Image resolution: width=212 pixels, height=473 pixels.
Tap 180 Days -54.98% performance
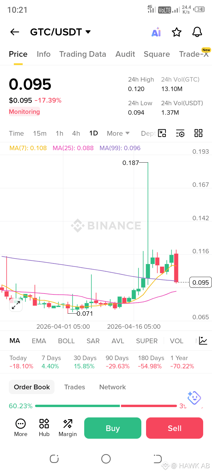(x=151, y=362)
